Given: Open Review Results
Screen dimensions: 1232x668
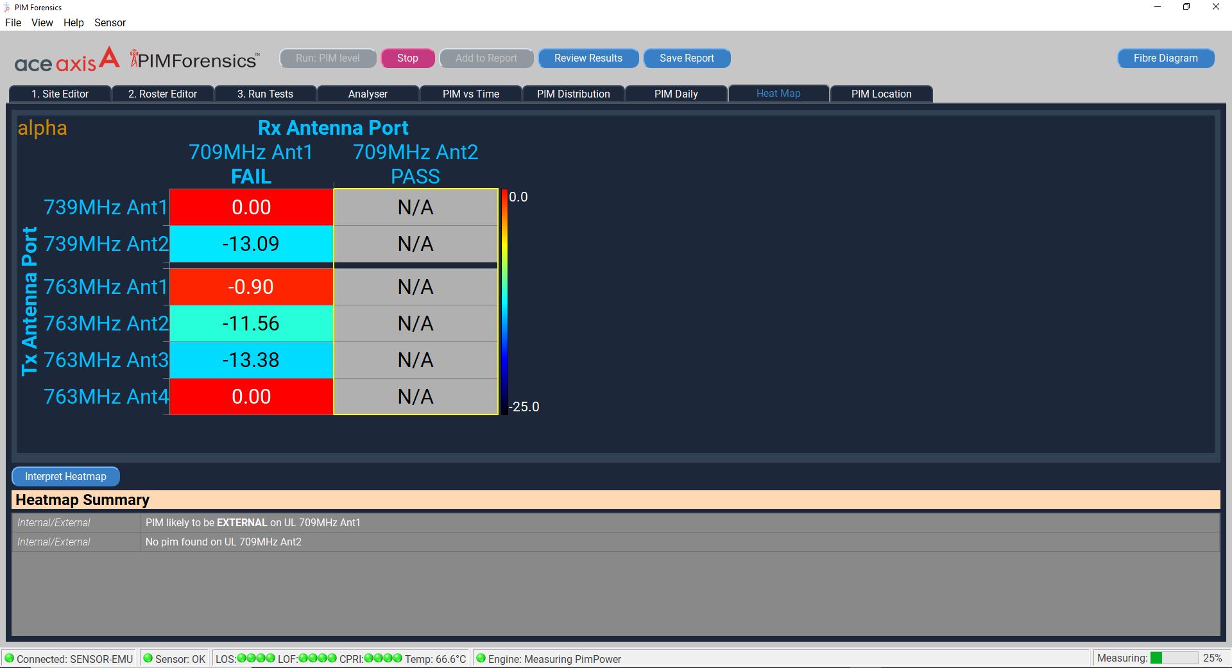Looking at the screenshot, I should (588, 58).
